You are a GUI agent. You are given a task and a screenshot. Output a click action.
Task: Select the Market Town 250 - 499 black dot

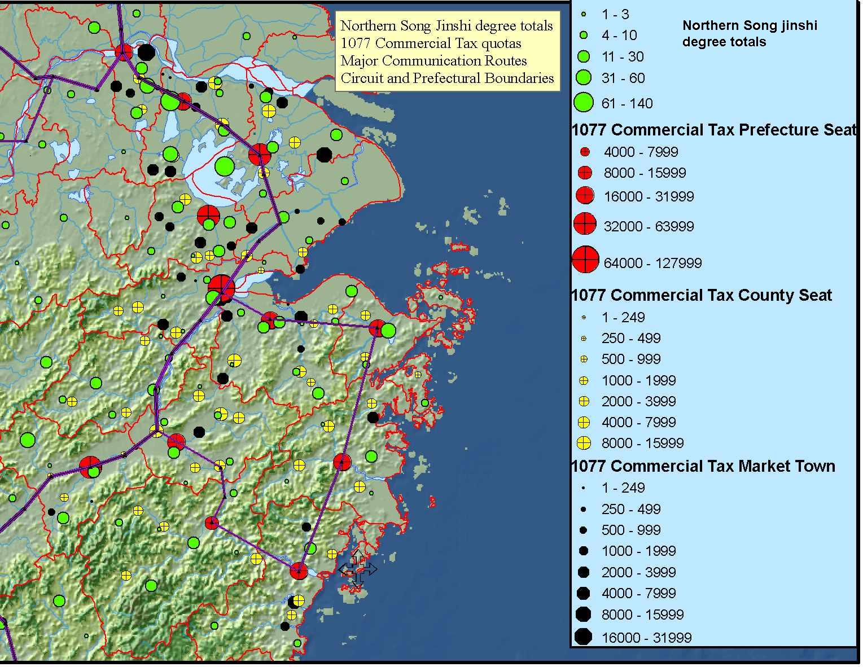coord(583,510)
